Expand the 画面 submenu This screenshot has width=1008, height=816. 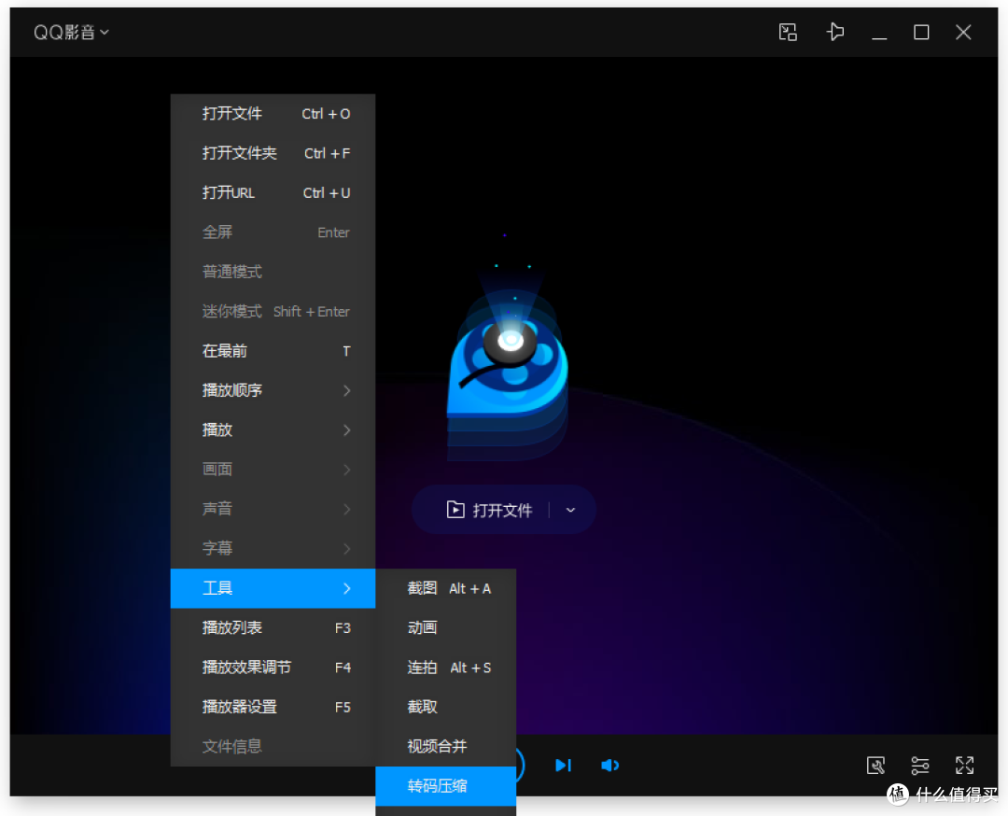click(x=273, y=470)
